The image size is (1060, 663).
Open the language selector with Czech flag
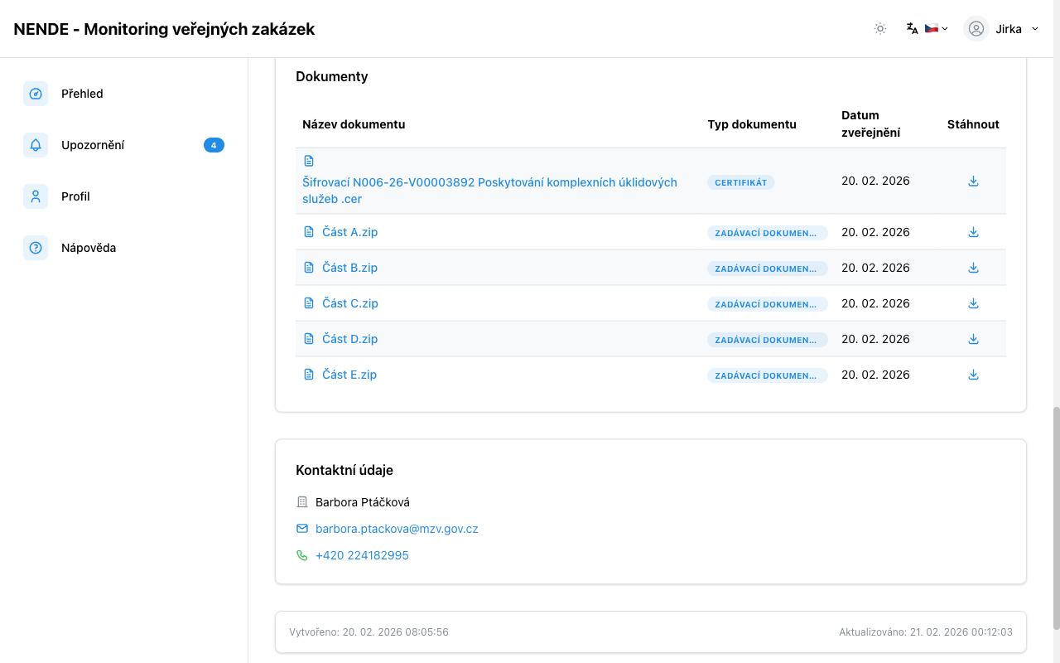coord(927,29)
